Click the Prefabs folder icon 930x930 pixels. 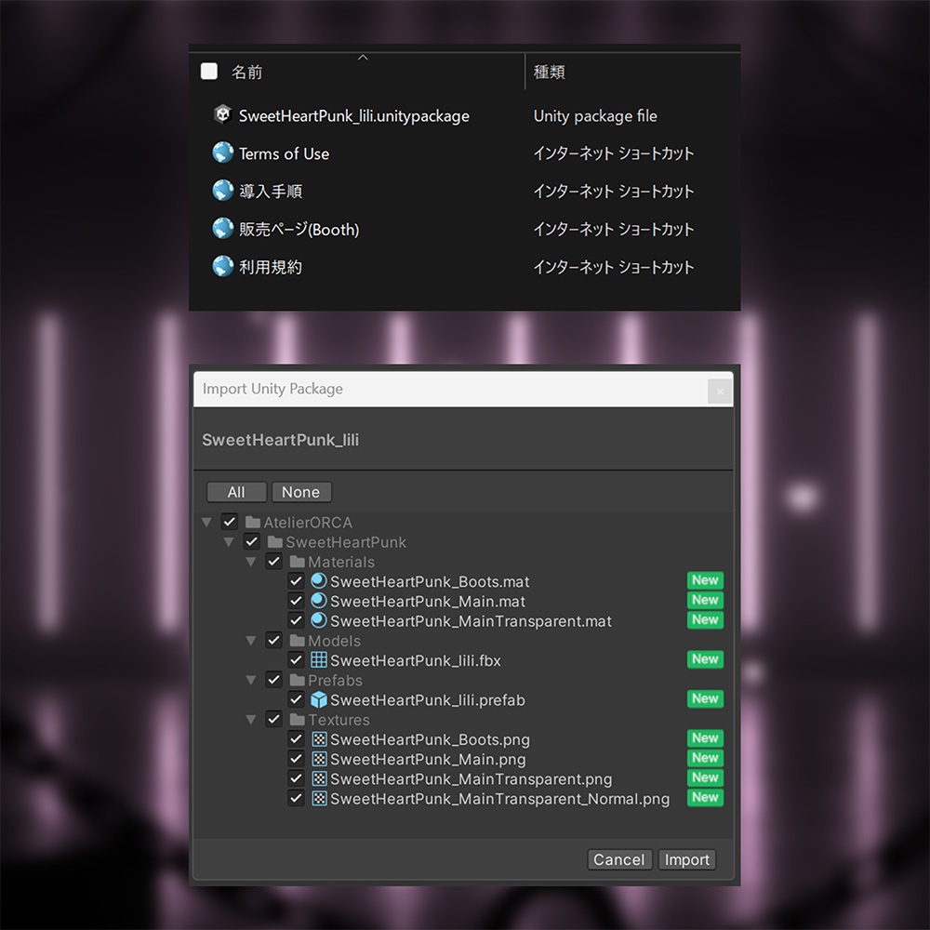point(298,680)
